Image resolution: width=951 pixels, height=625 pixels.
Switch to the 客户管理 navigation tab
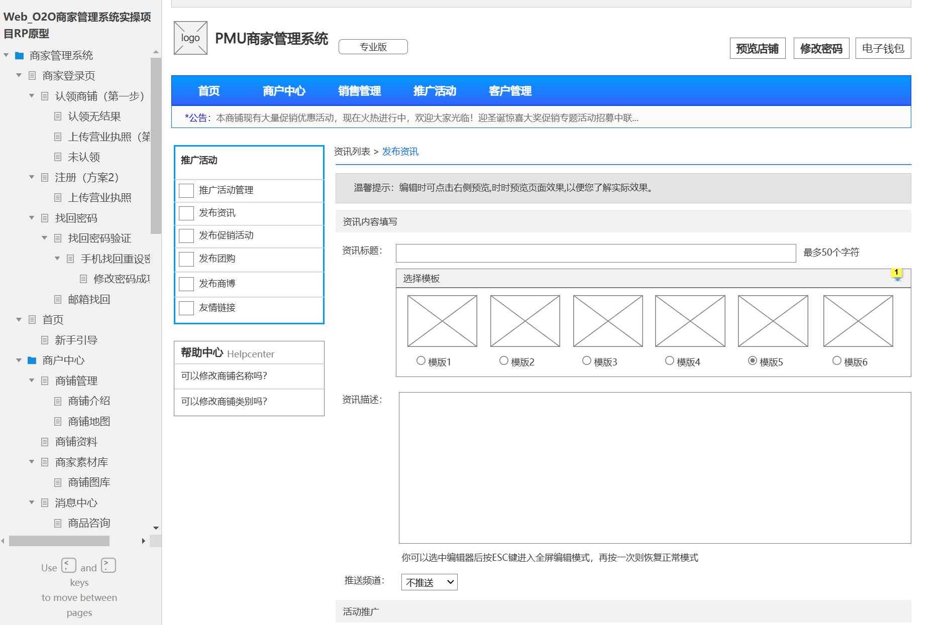click(509, 91)
